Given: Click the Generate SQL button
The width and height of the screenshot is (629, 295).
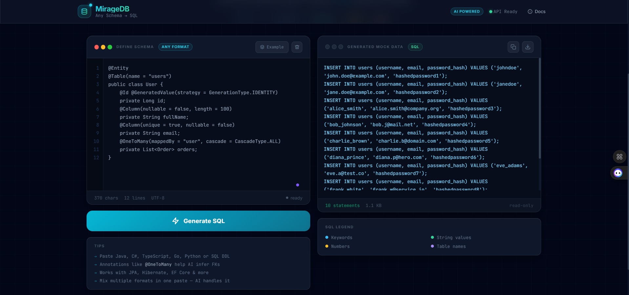Looking at the screenshot, I should coord(198,221).
